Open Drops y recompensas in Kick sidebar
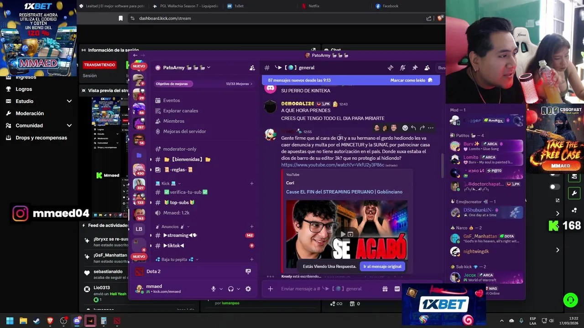Image resolution: width=584 pixels, height=328 pixels. [x=41, y=138]
